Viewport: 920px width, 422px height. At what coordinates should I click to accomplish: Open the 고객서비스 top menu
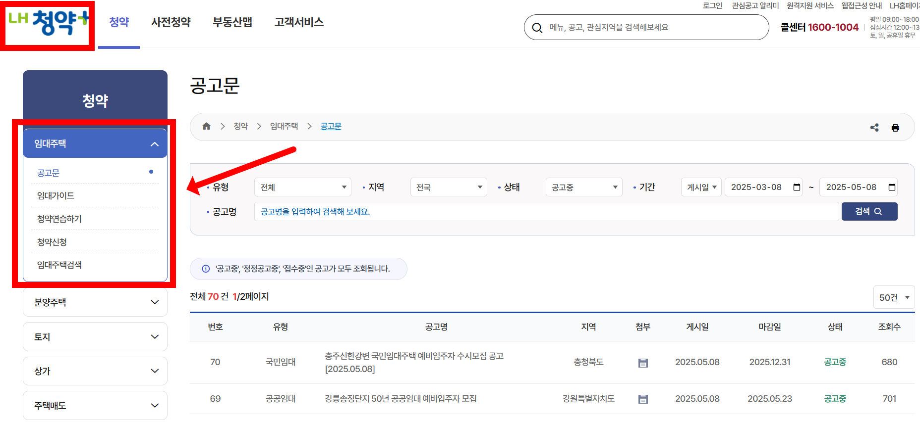[299, 22]
